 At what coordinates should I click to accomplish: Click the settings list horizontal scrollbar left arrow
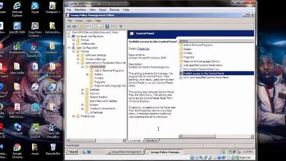[180, 136]
